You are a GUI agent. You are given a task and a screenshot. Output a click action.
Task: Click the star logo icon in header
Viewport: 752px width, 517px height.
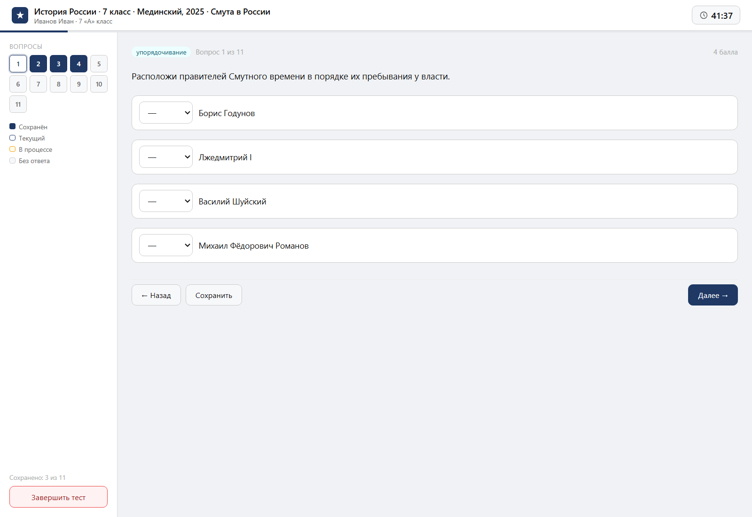[20, 15]
